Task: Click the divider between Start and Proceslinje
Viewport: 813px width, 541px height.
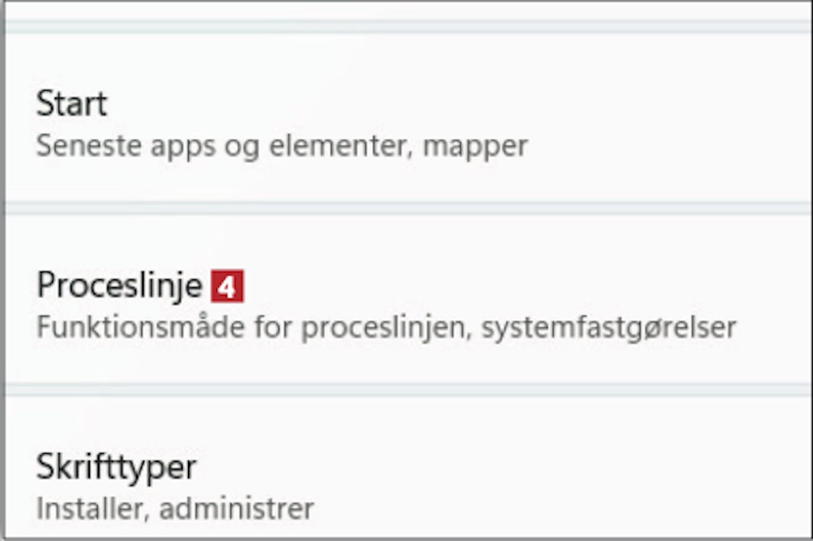Action: 406,208
